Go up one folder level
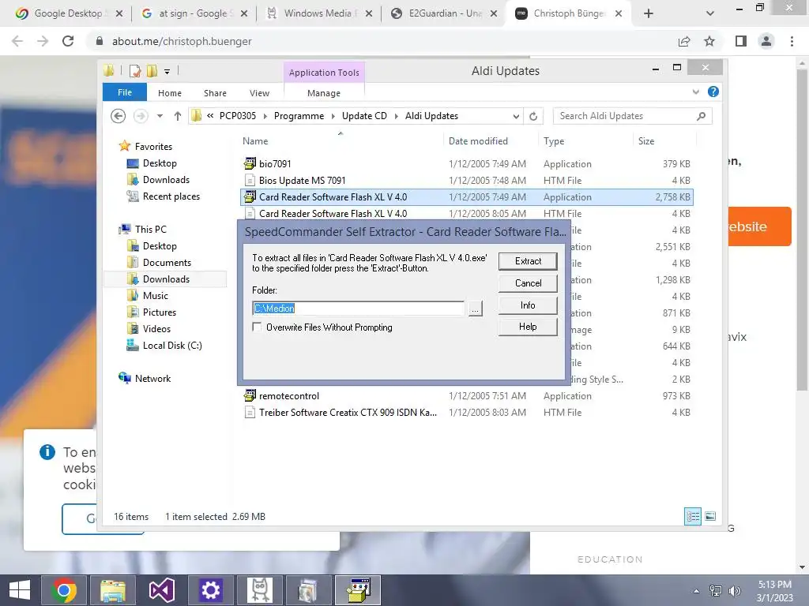Viewport: 809px width, 606px height. [x=178, y=116]
